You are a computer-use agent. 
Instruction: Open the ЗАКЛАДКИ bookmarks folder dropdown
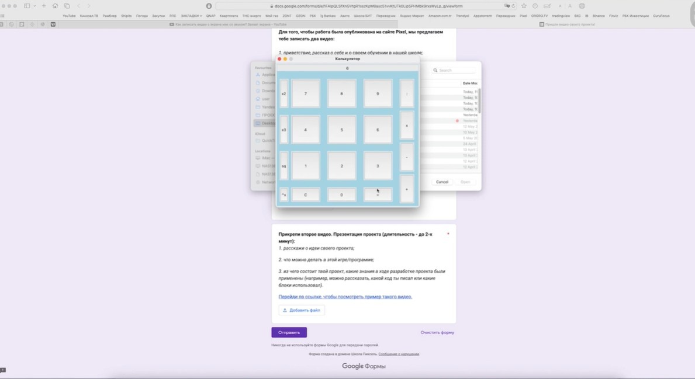click(191, 16)
